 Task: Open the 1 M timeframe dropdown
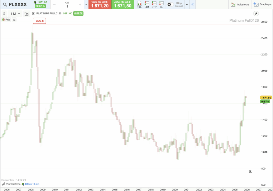[x=15, y=14]
